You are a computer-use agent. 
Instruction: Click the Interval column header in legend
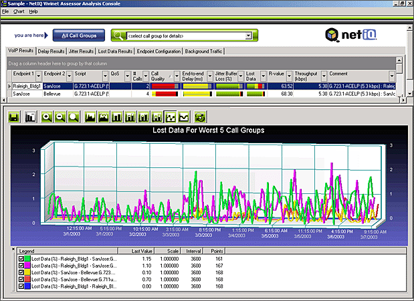point(192,251)
